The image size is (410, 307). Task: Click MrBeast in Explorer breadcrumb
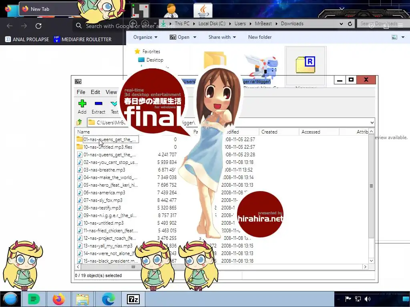(x=263, y=24)
